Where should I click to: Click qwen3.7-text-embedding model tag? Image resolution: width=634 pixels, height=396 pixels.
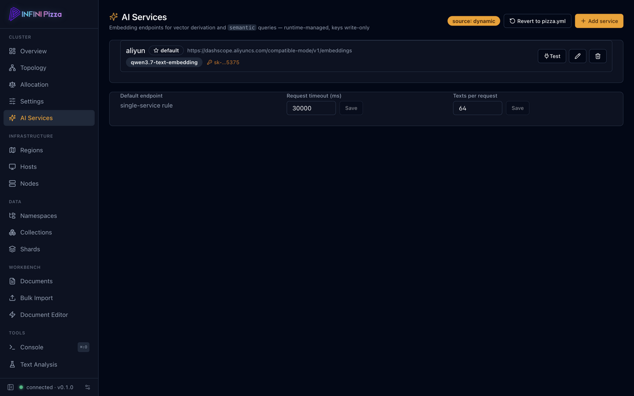164,62
